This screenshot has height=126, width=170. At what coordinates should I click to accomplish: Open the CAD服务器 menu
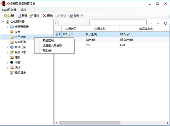pos(9,10)
